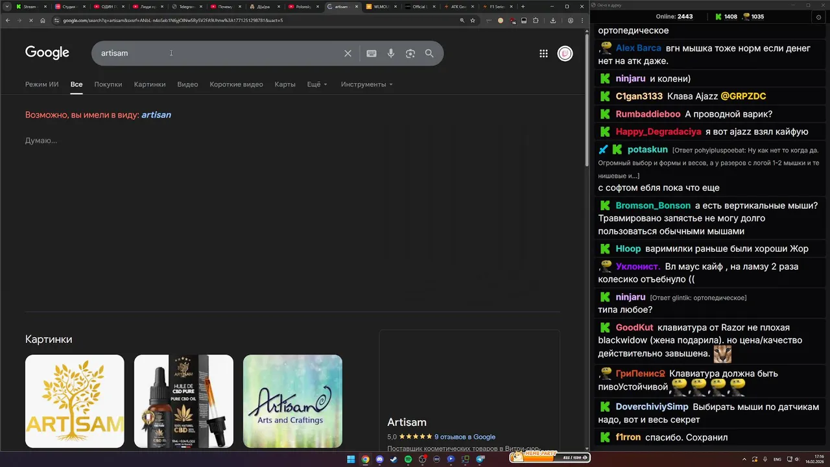Switch to Режим ИИ tab

coord(41,84)
